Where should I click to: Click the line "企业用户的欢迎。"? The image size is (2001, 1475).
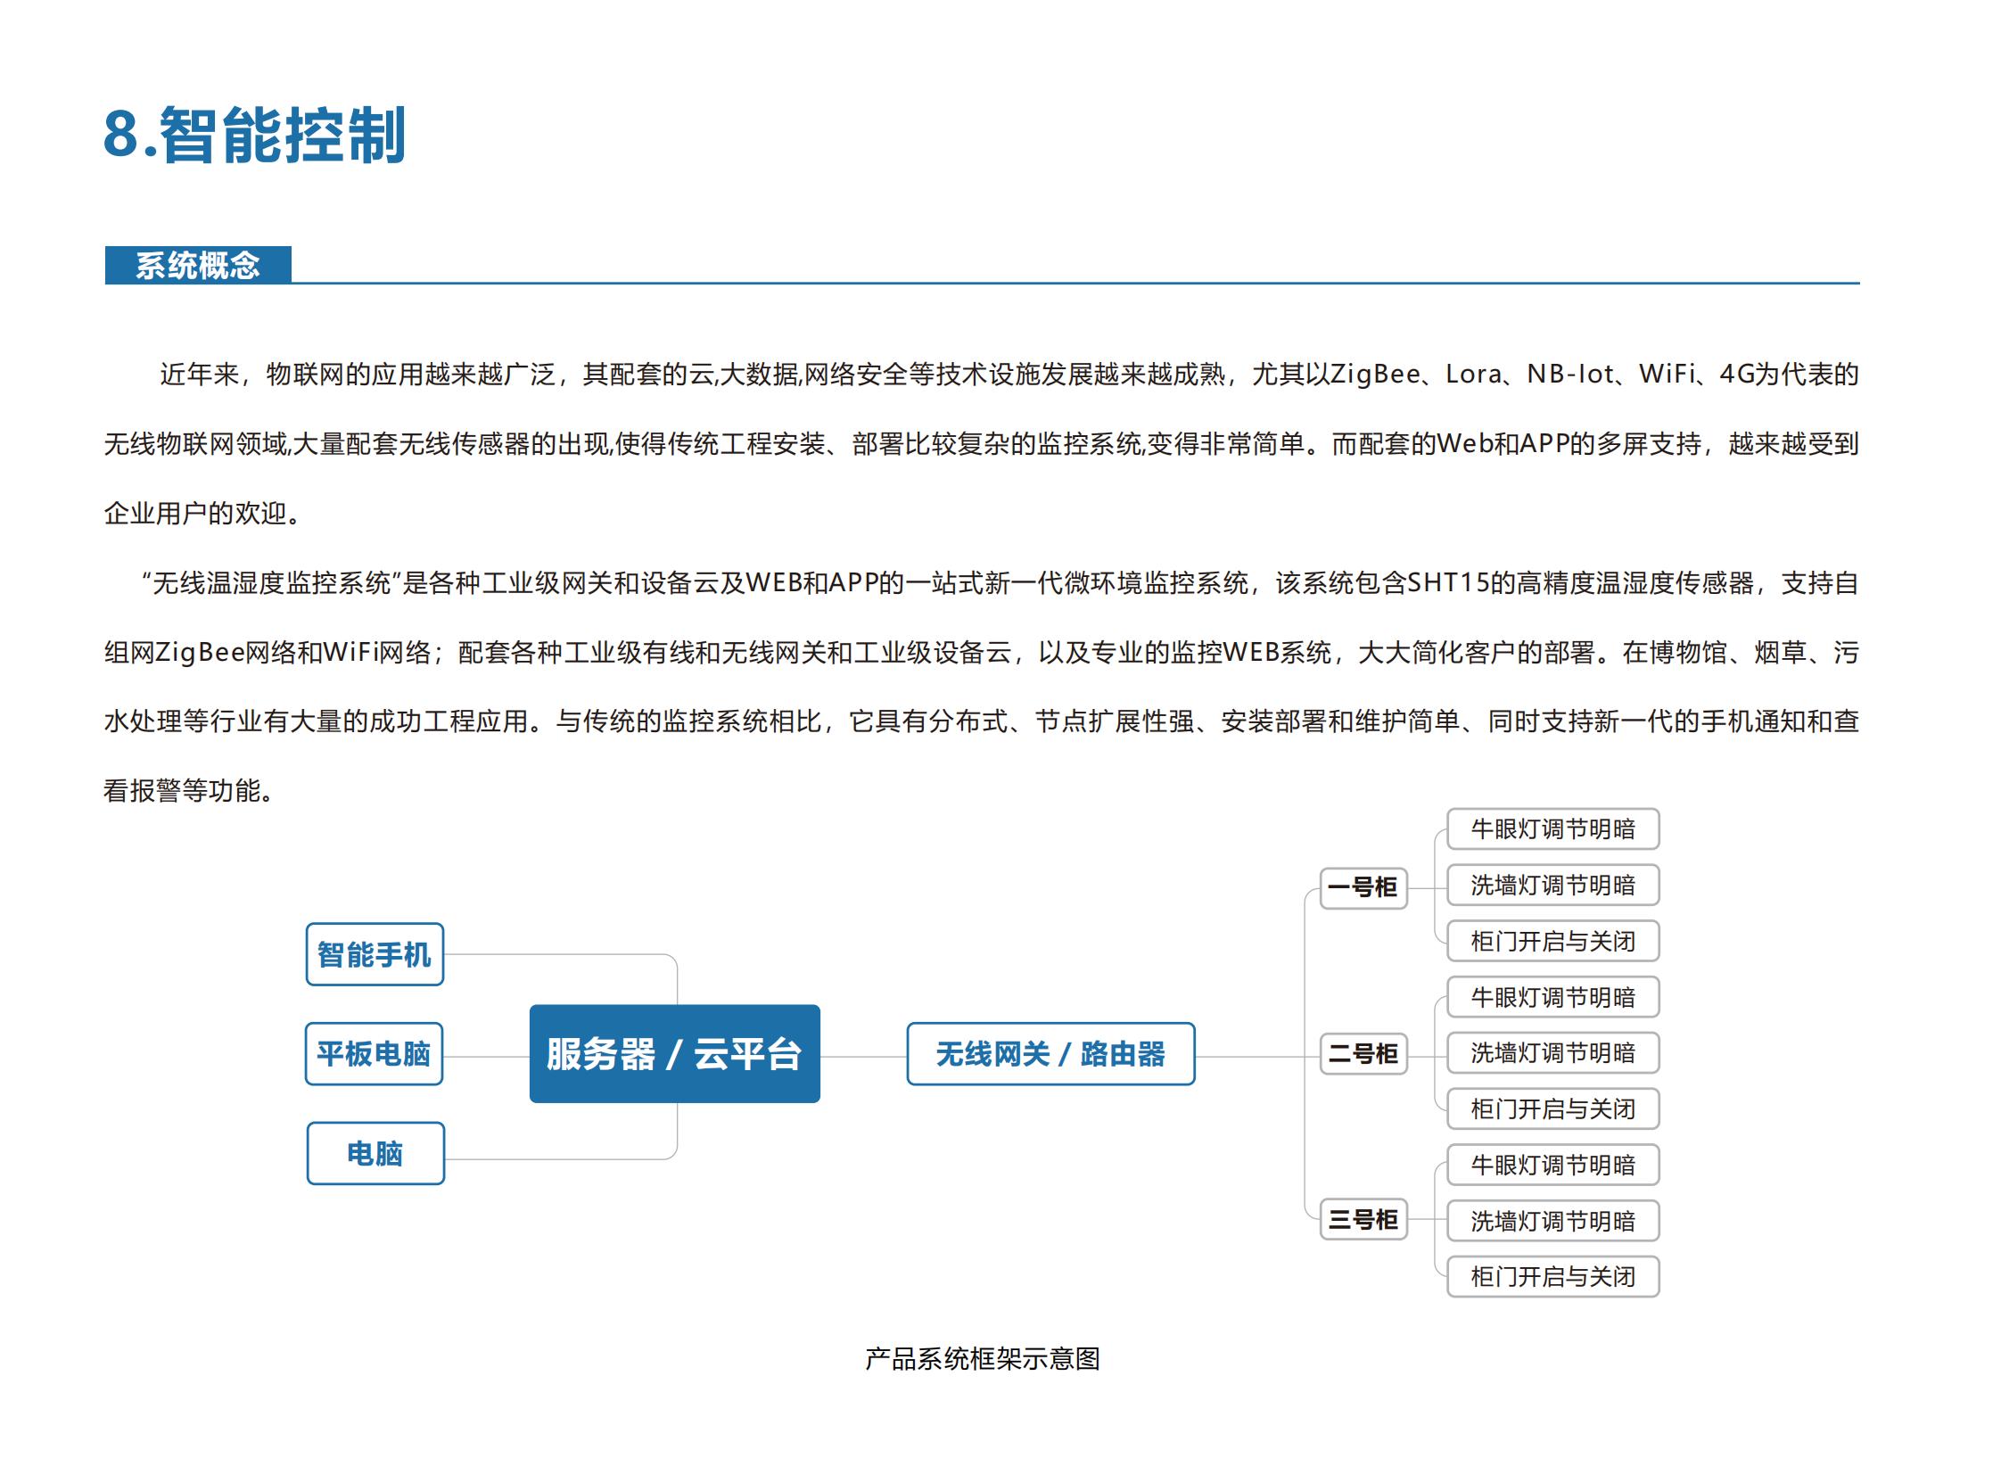pos(203,514)
